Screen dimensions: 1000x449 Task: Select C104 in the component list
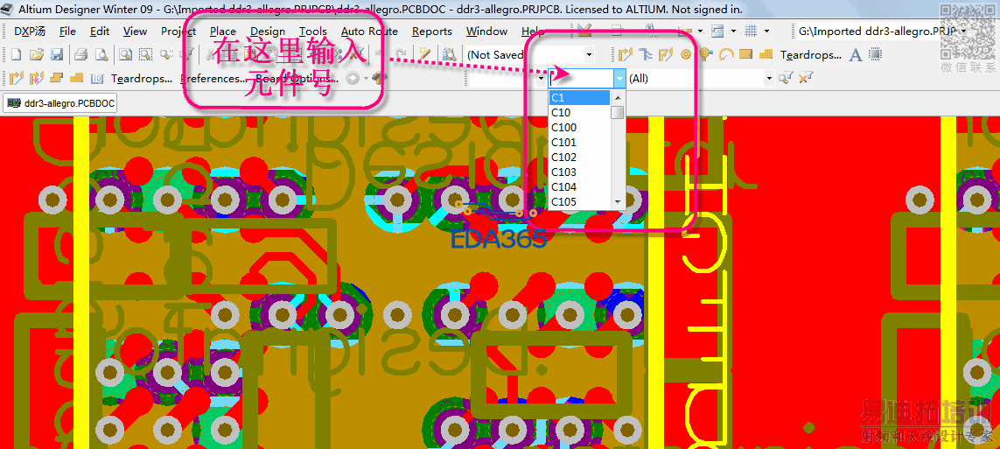579,187
